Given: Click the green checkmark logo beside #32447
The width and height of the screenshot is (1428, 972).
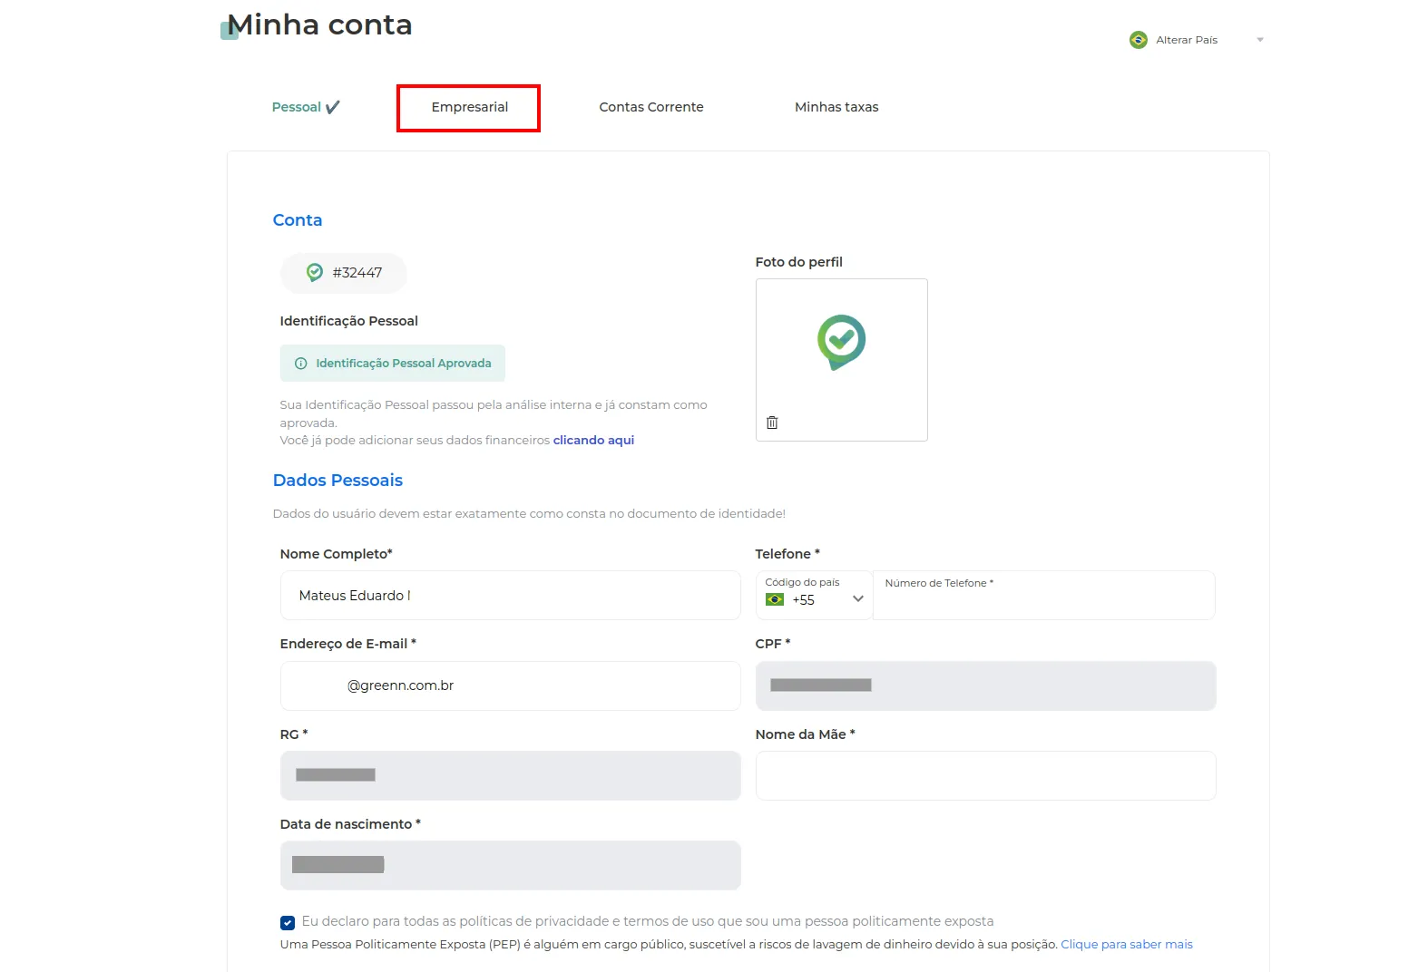Looking at the screenshot, I should pyautogui.click(x=315, y=272).
